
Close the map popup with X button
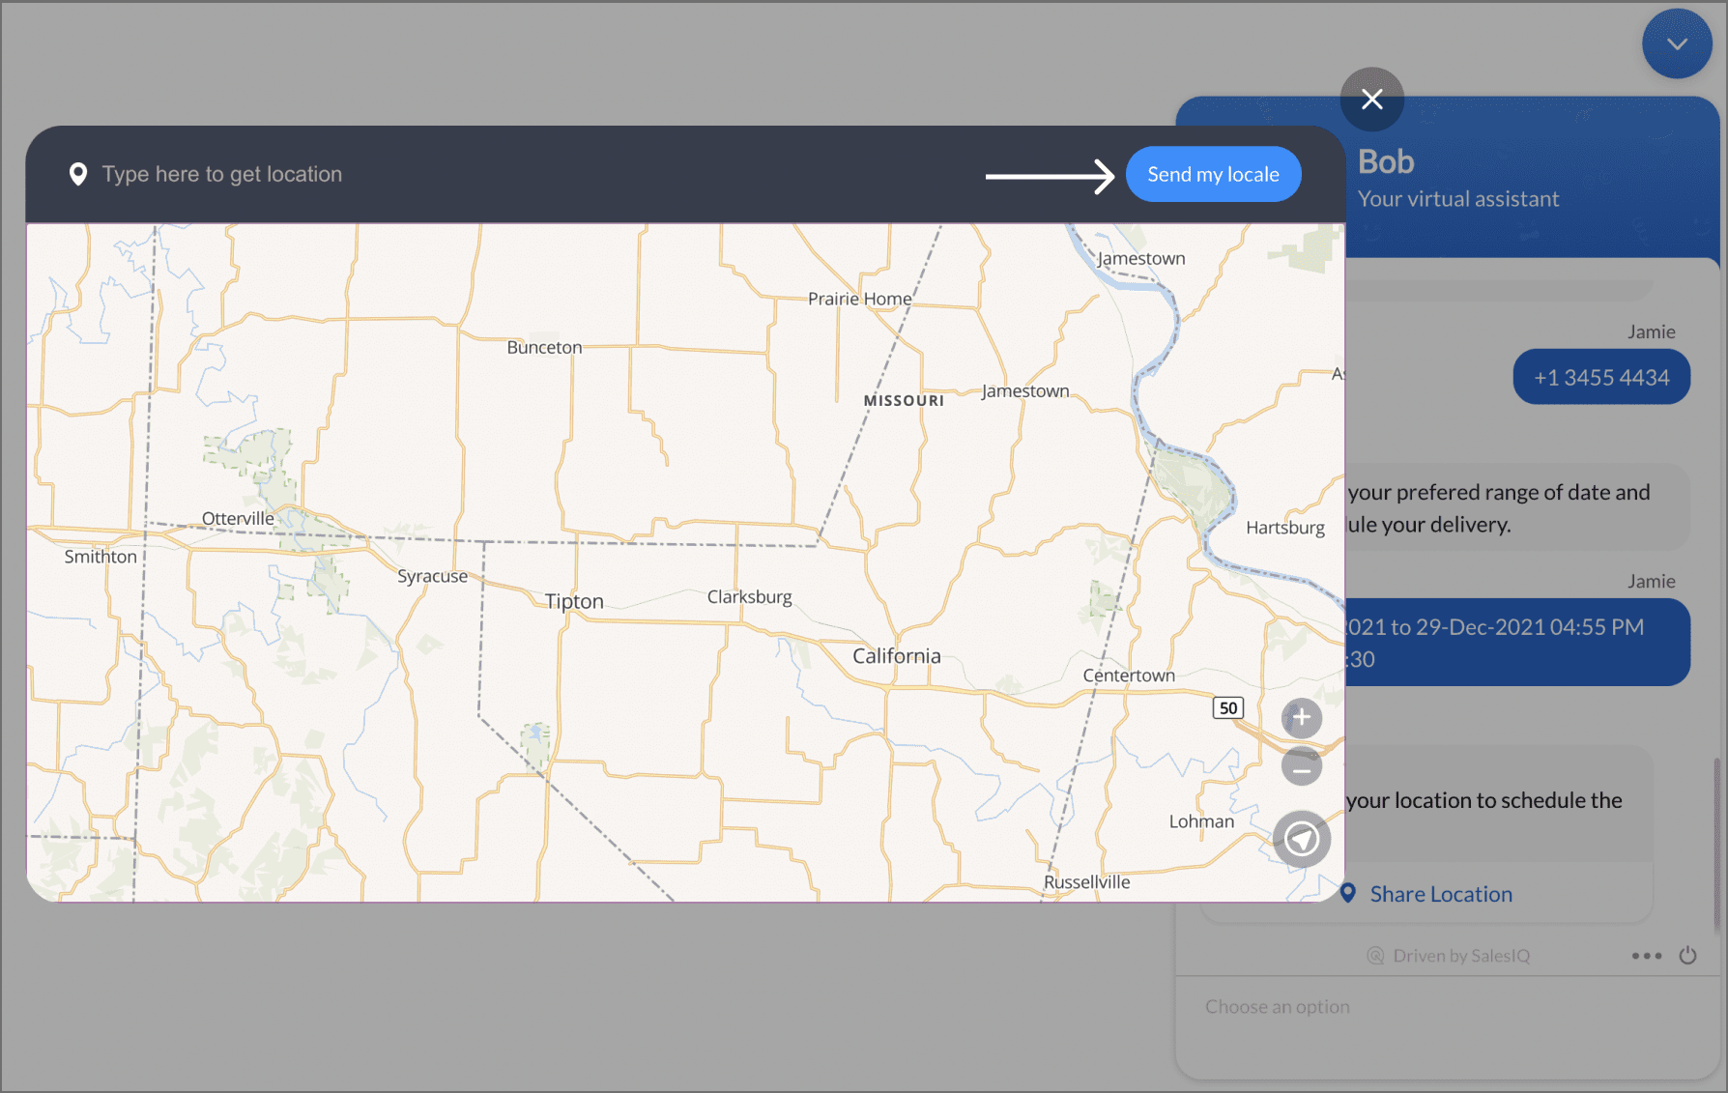coord(1371,99)
